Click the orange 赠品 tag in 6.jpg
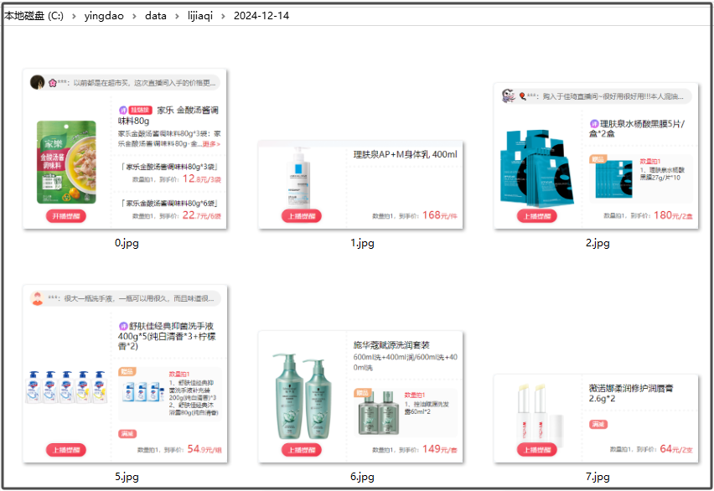 coord(363,393)
